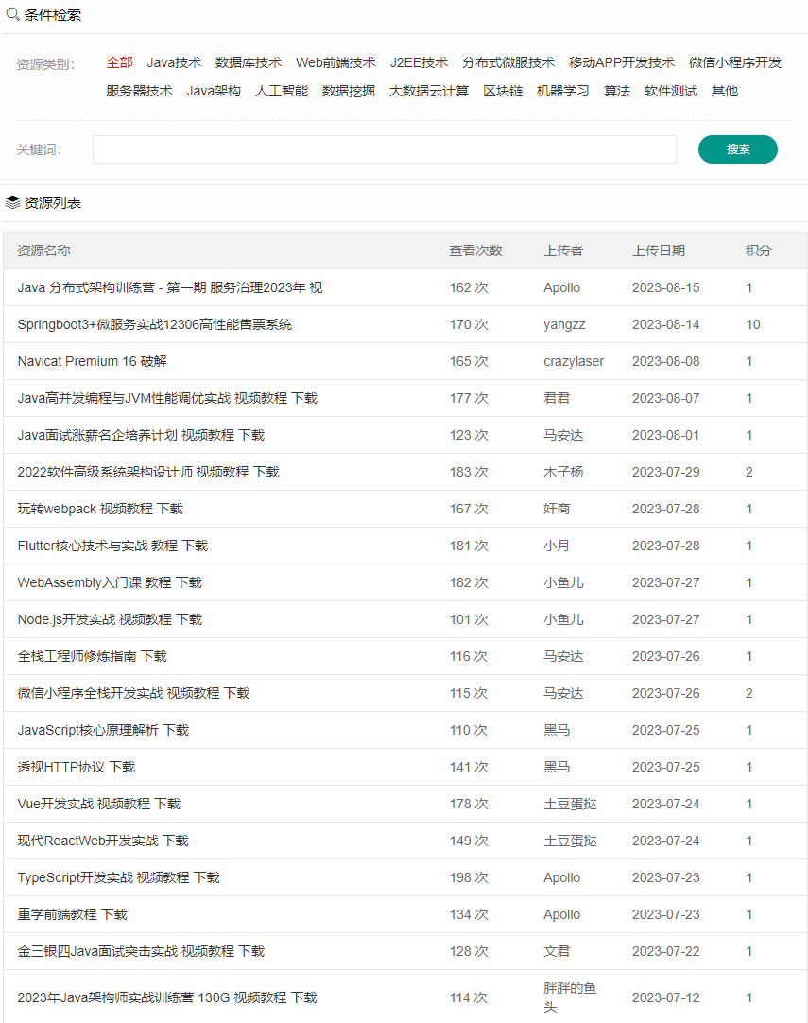Open Springboot3+微服务实战12306 resource link
808x1023 pixels.
coord(154,324)
